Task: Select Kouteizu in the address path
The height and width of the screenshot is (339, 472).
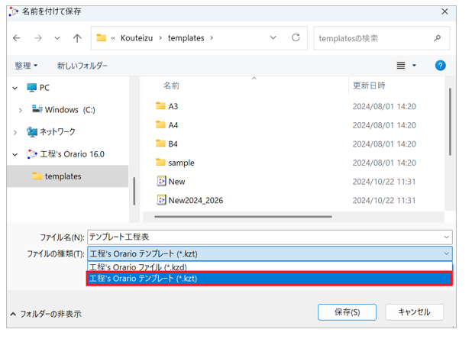Action: pyautogui.click(x=137, y=38)
